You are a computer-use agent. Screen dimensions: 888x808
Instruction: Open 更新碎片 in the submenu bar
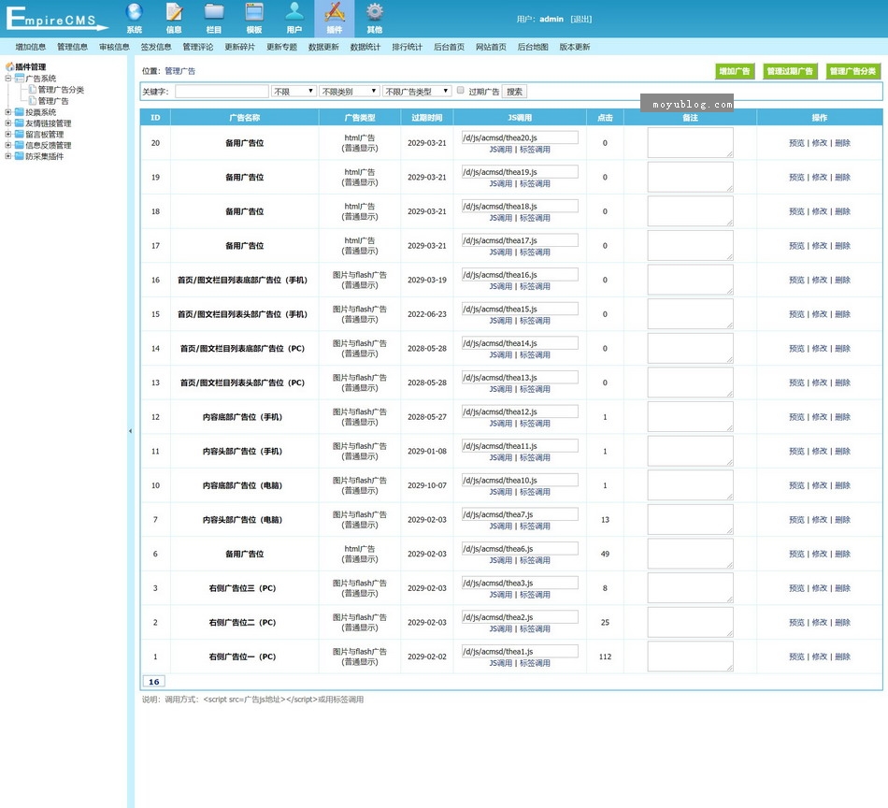coord(240,47)
